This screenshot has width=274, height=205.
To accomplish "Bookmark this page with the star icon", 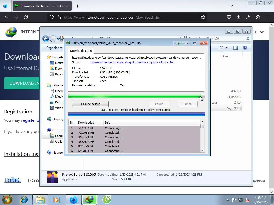I will click(203, 17).
